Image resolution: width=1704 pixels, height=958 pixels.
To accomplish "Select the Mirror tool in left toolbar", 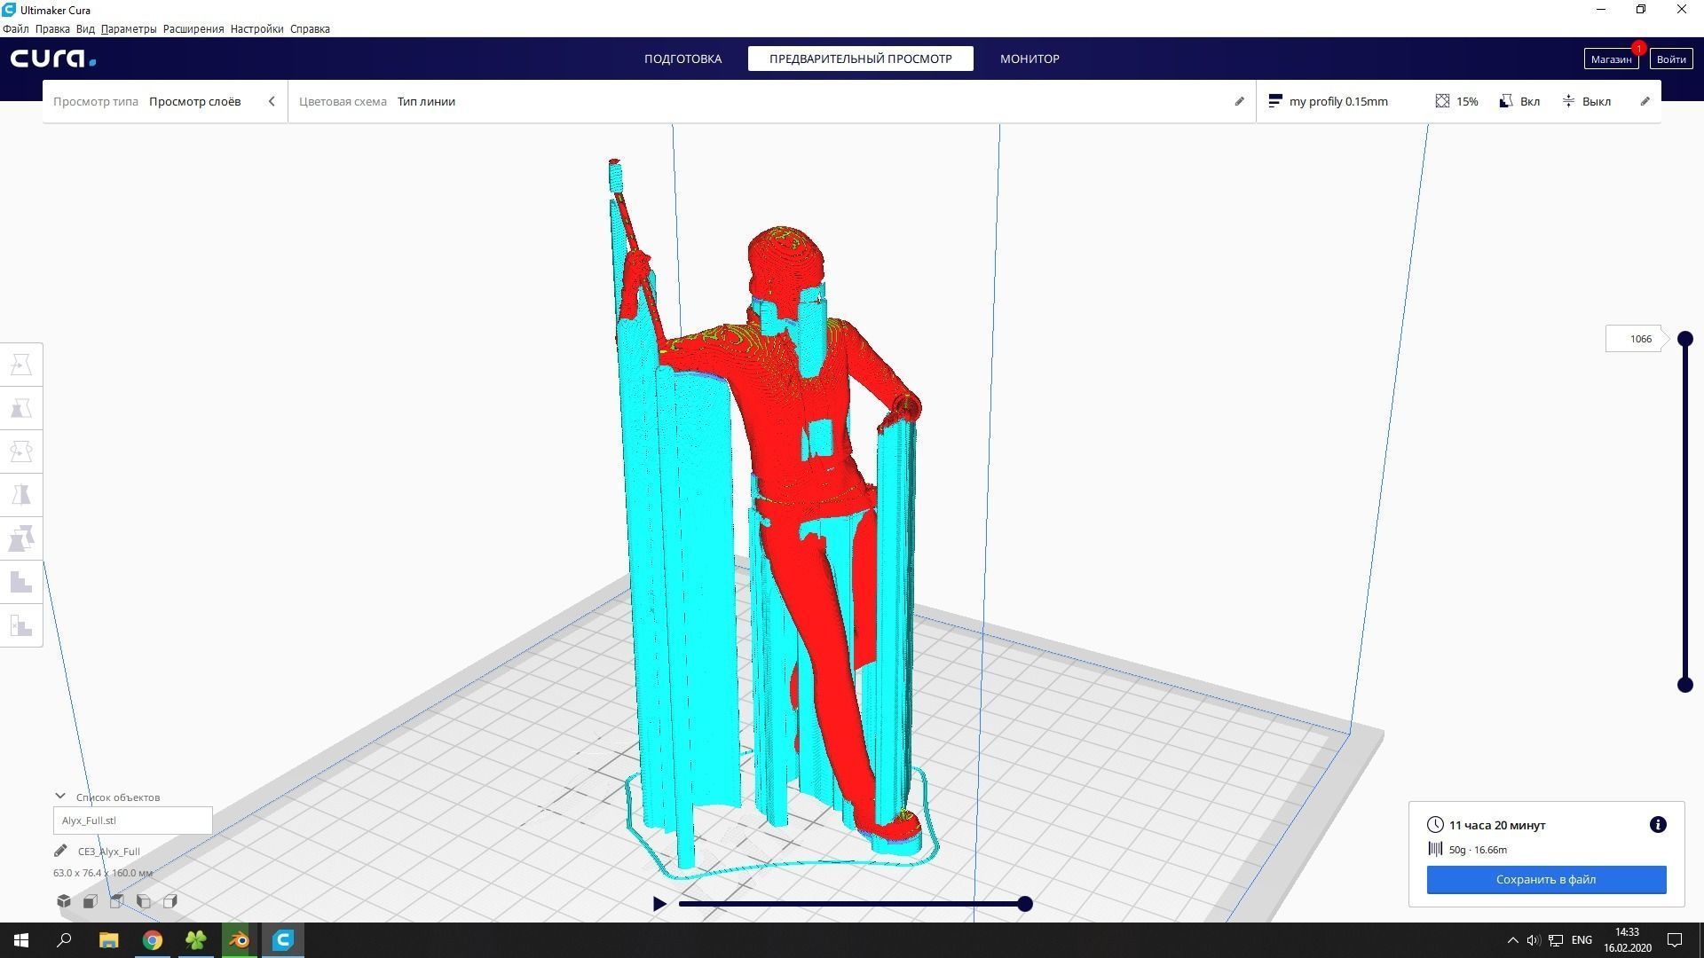I will pos(21,495).
